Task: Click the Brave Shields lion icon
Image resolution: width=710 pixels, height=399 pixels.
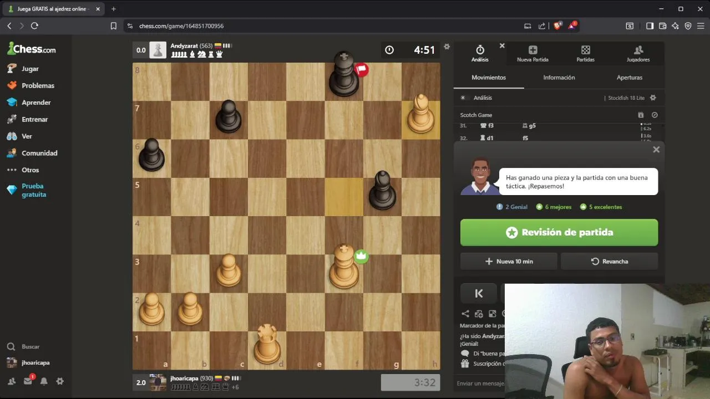Action: click(558, 25)
